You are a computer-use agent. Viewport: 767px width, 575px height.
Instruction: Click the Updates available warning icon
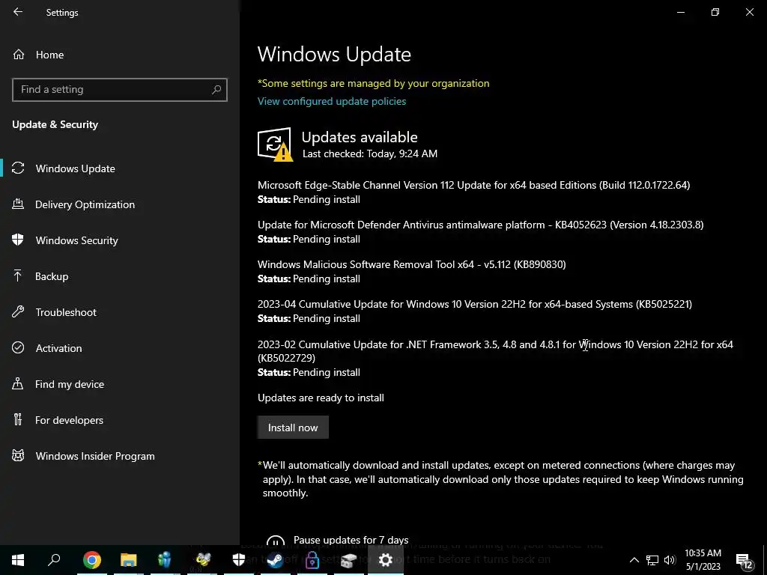click(275, 144)
